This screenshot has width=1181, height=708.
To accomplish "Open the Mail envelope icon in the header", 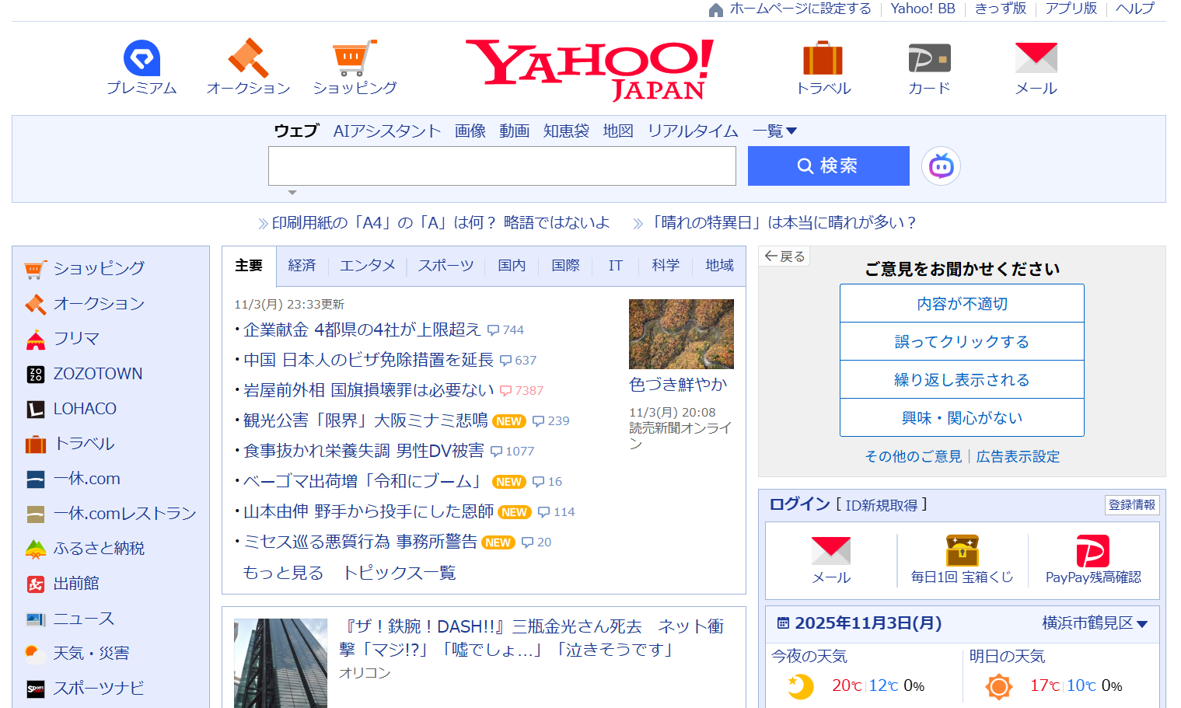I will click(1036, 59).
